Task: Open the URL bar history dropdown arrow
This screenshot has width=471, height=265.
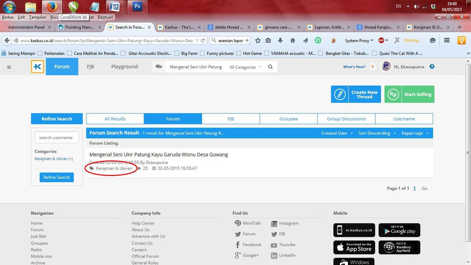Action: click(x=197, y=40)
